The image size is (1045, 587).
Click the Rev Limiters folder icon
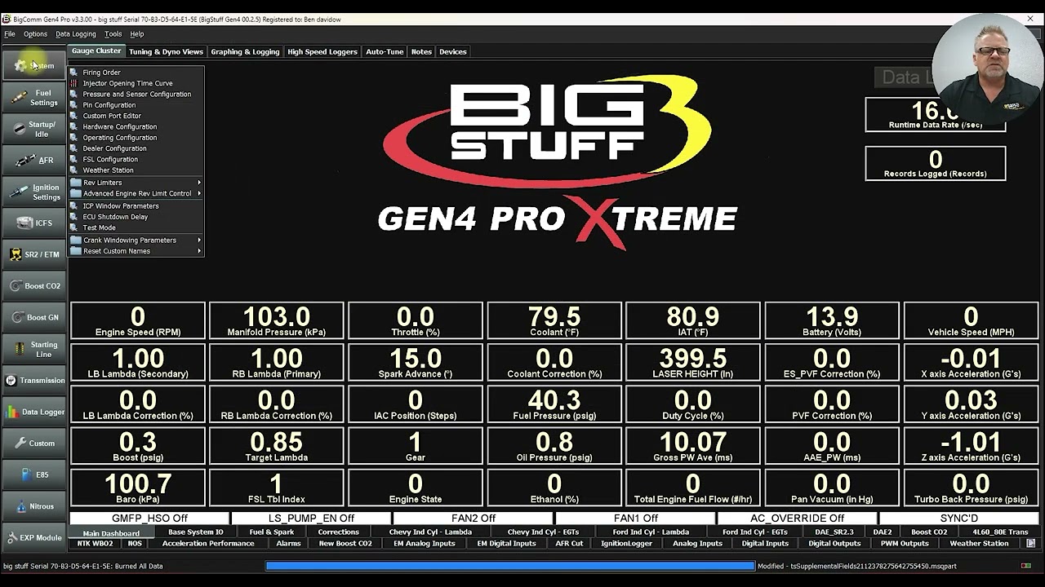click(75, 183)
